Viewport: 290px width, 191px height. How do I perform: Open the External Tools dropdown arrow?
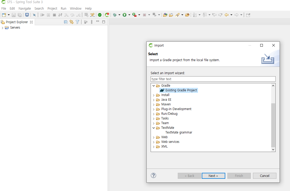(139, 15)
